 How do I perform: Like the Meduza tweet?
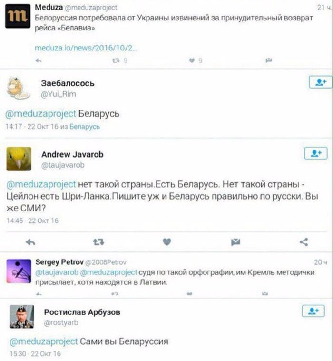(192, 60)
